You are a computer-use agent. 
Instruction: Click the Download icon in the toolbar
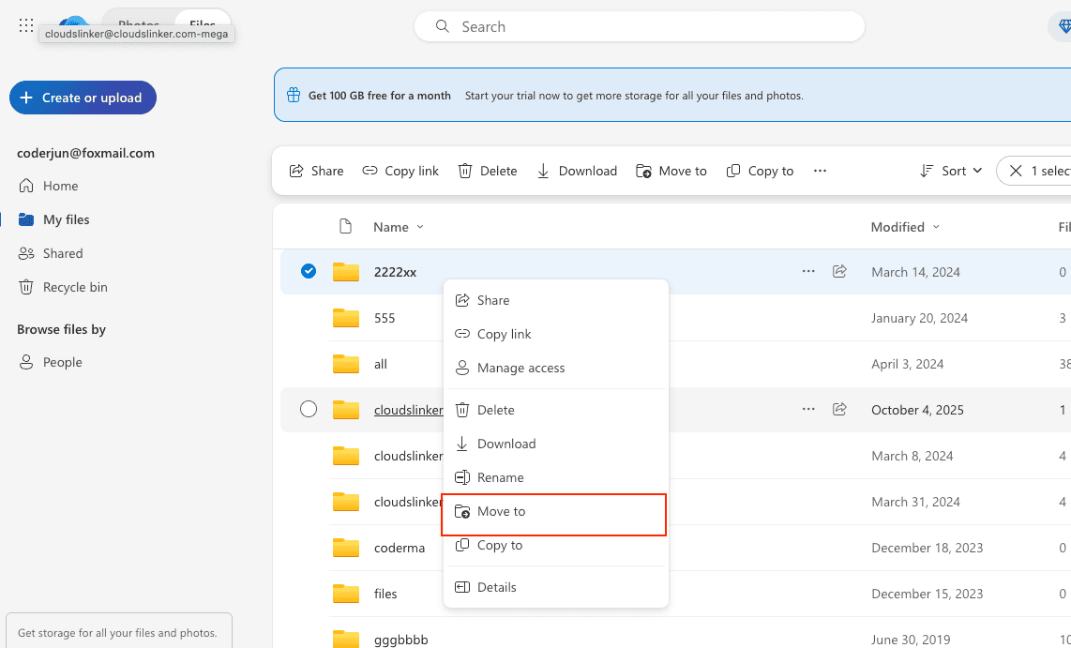pyautogui.click(x=542, y=171)
